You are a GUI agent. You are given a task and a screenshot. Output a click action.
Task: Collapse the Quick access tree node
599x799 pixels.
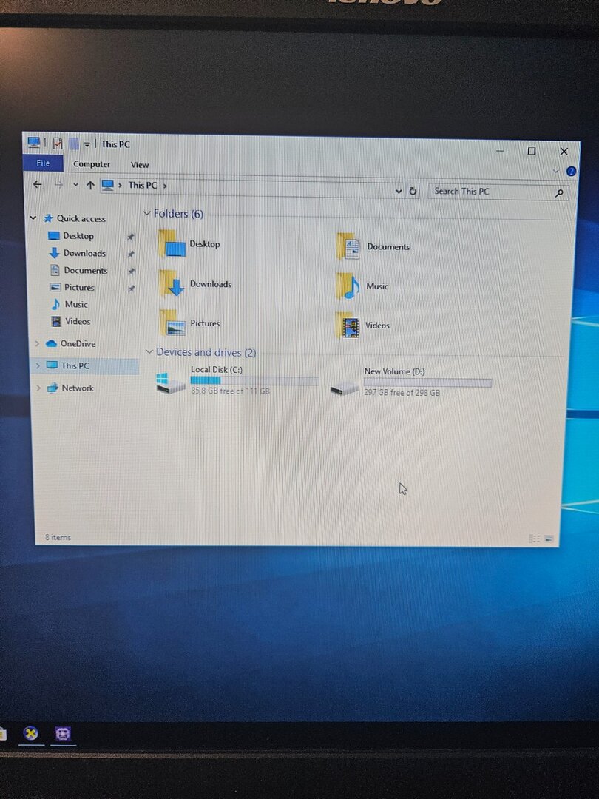[33, 218]
